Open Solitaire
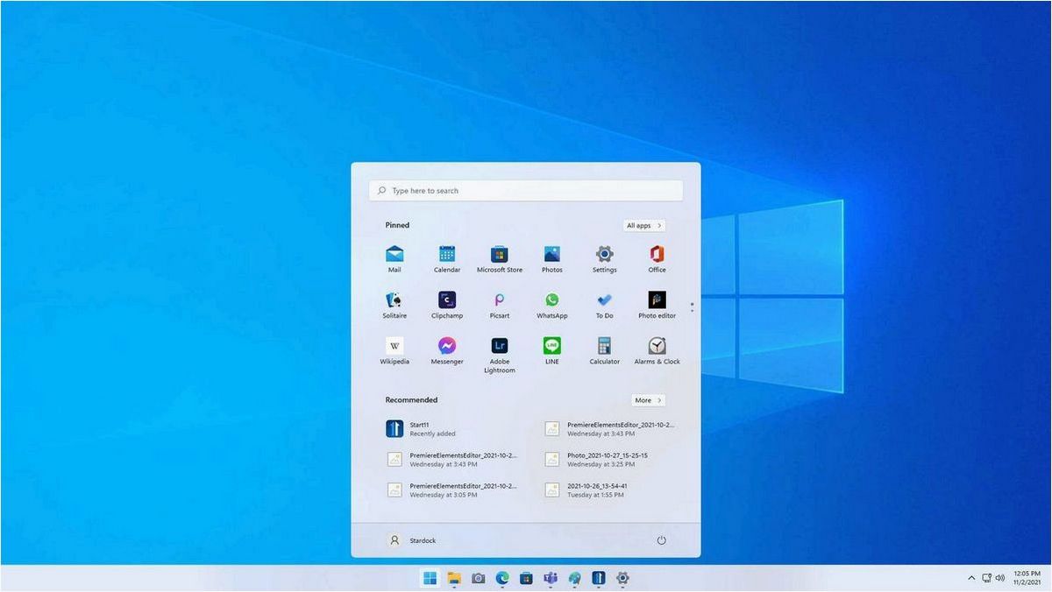Image resolution: width=1052 pixels, height=592 pixels. tap(394, 305)
